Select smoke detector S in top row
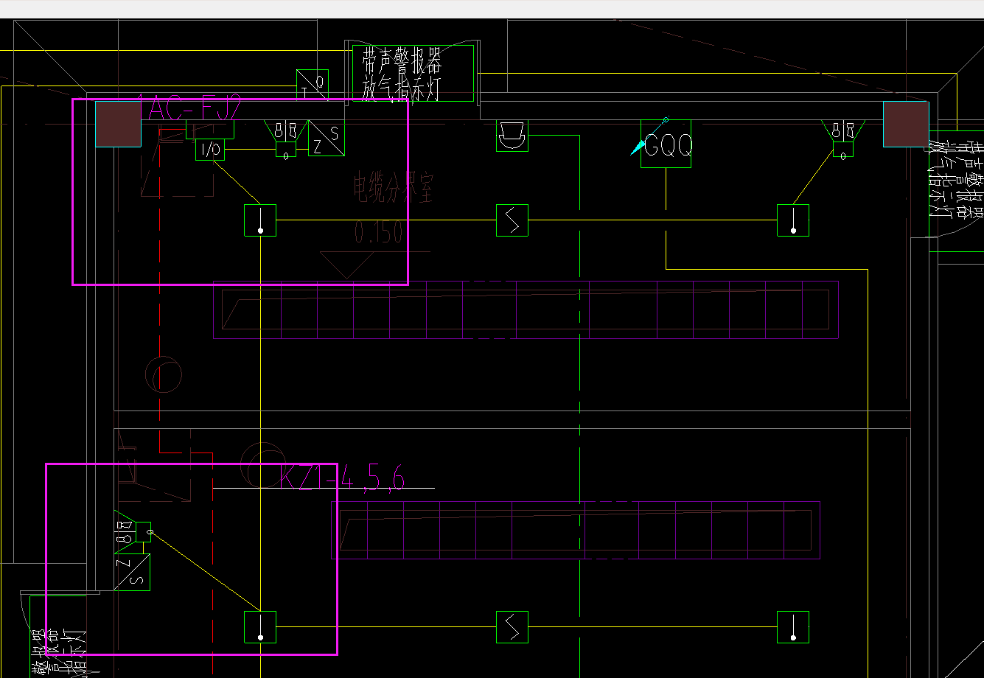This screenshot has height=678, width=984. point(512,220)
